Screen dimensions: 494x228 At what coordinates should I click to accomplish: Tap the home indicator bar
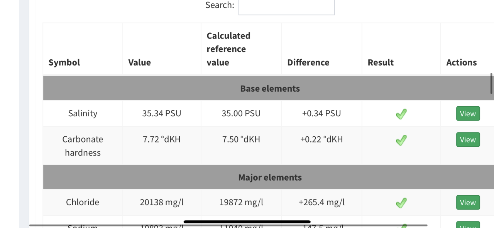[247, 222]
